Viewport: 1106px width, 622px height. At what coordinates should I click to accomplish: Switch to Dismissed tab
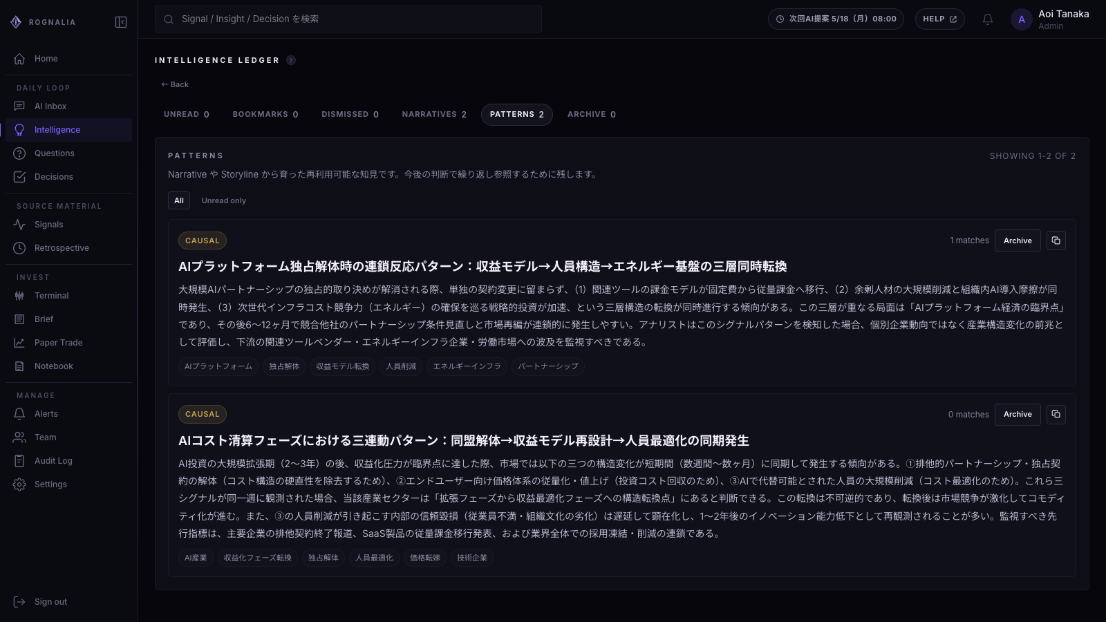[350, 115]
